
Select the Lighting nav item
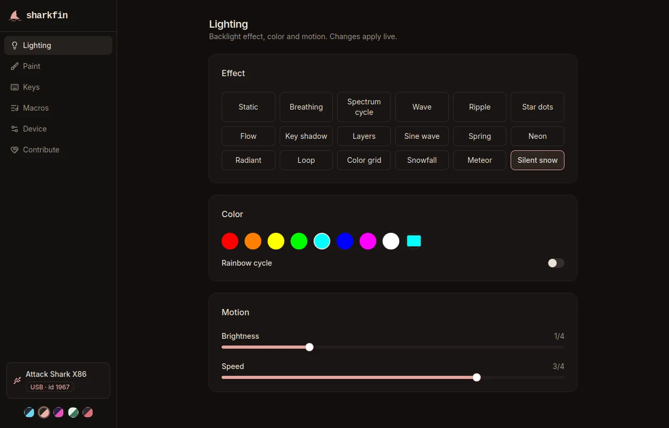[58, 45]
